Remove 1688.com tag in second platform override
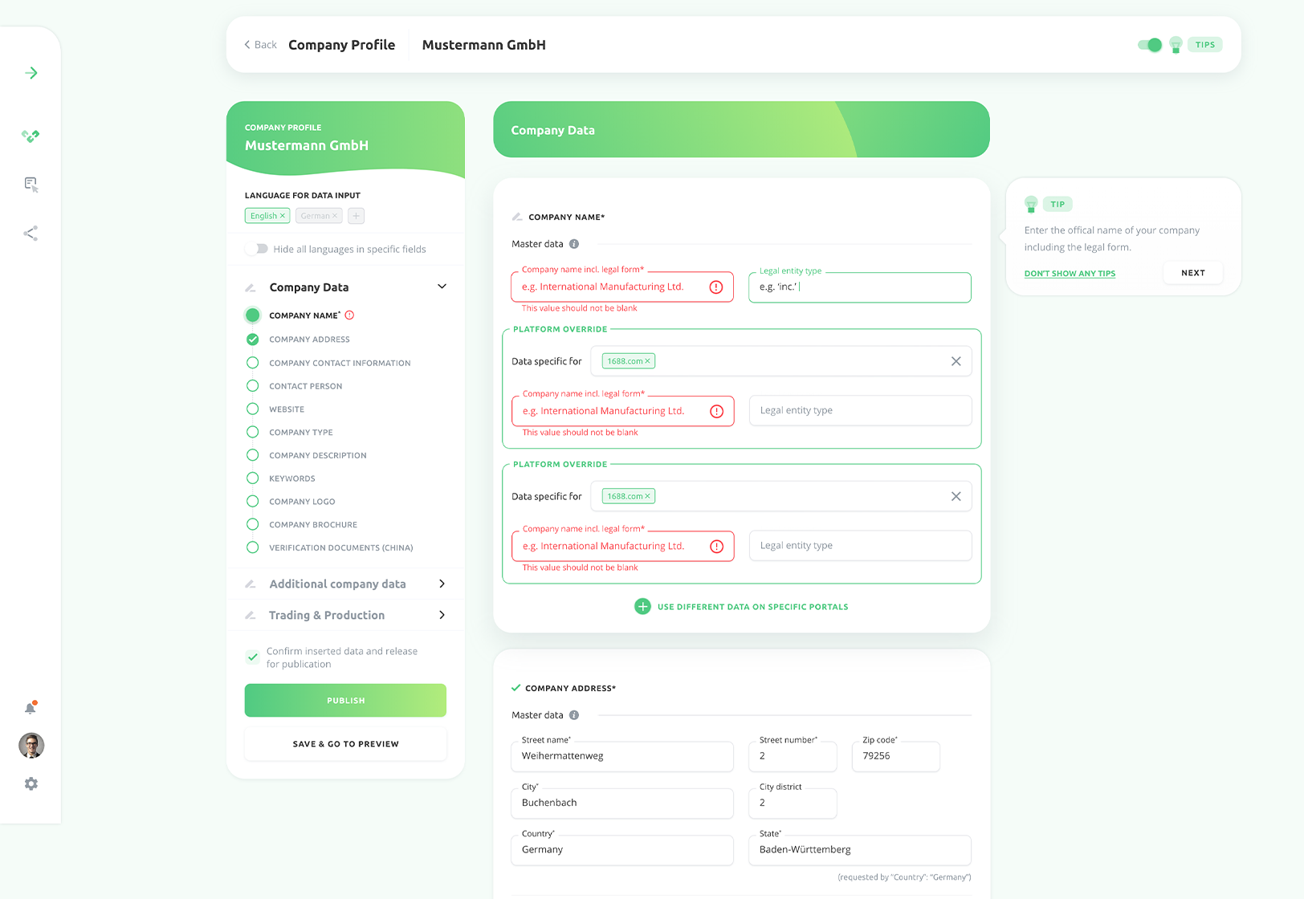 647,496
